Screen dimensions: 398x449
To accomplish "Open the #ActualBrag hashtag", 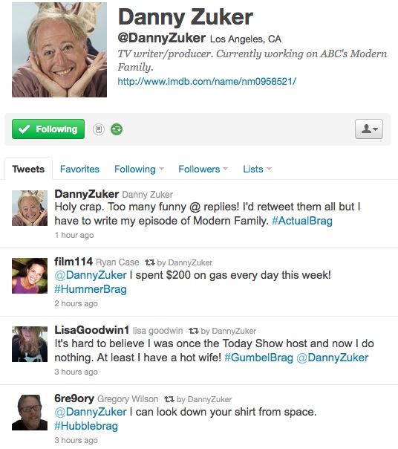I will click(x=302, y=221).
